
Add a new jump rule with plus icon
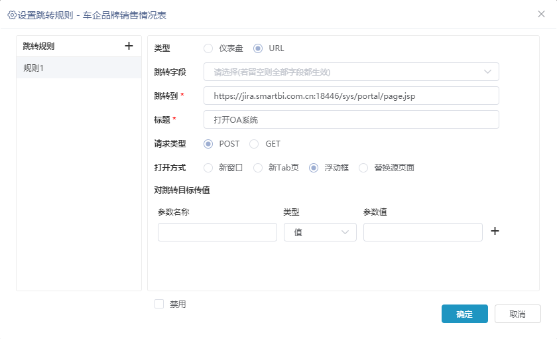[129, 46]
